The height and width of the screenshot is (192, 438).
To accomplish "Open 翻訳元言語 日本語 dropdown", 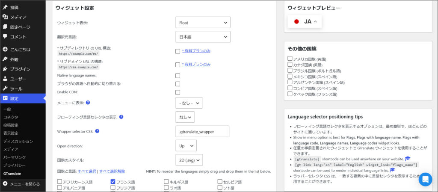I will click(203, 37).
